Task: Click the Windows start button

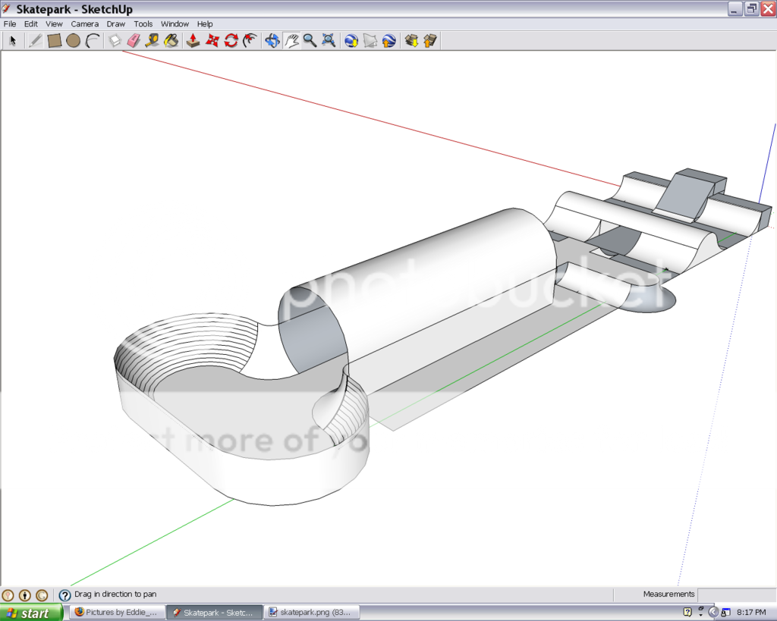Action: tap(31, 613)
